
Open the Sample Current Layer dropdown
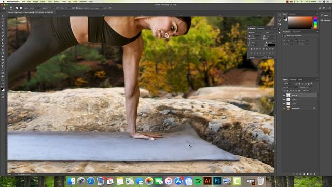click(x=97, y=8)
